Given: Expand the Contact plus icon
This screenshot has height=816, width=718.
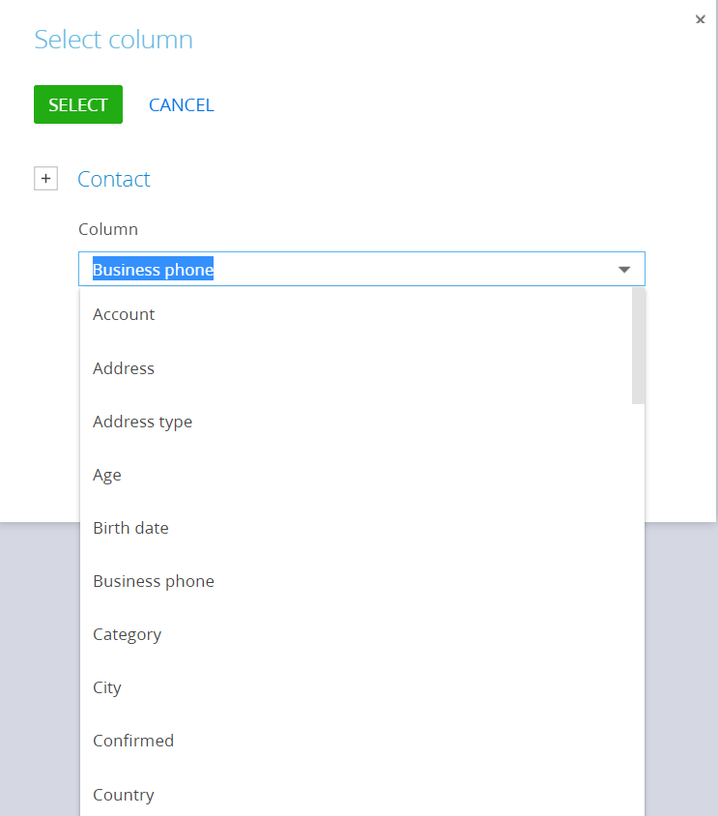Looking at the screenshot, I should [x=45, y=179].
